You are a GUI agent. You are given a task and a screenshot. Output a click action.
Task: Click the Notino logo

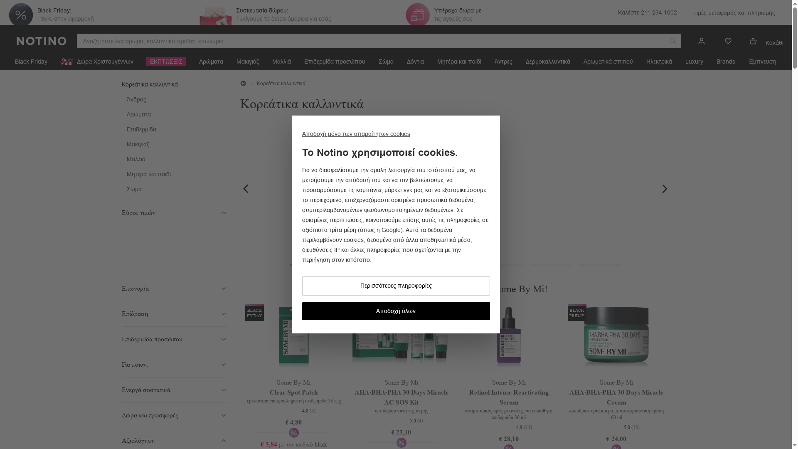click(41, 41)
